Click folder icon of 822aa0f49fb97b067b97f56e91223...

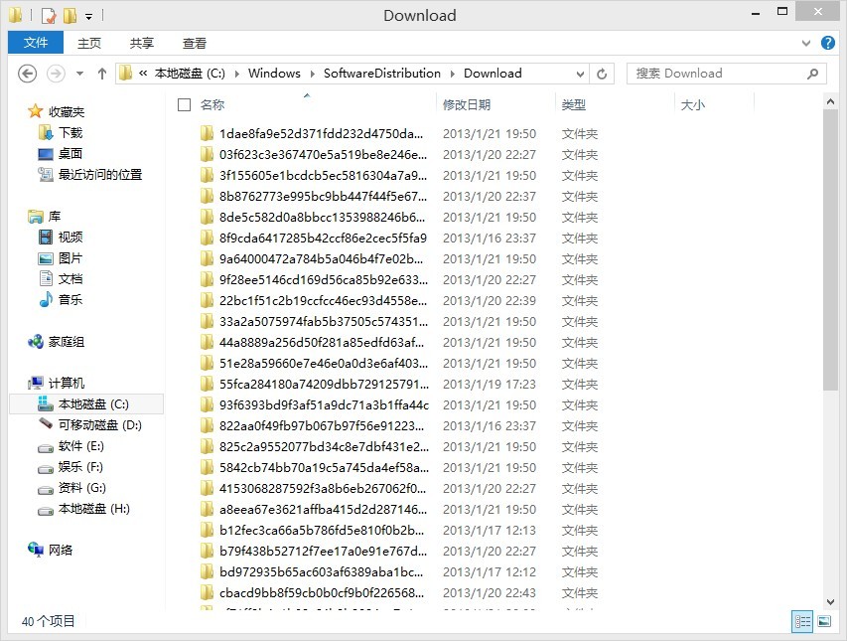tap(207, 426)
